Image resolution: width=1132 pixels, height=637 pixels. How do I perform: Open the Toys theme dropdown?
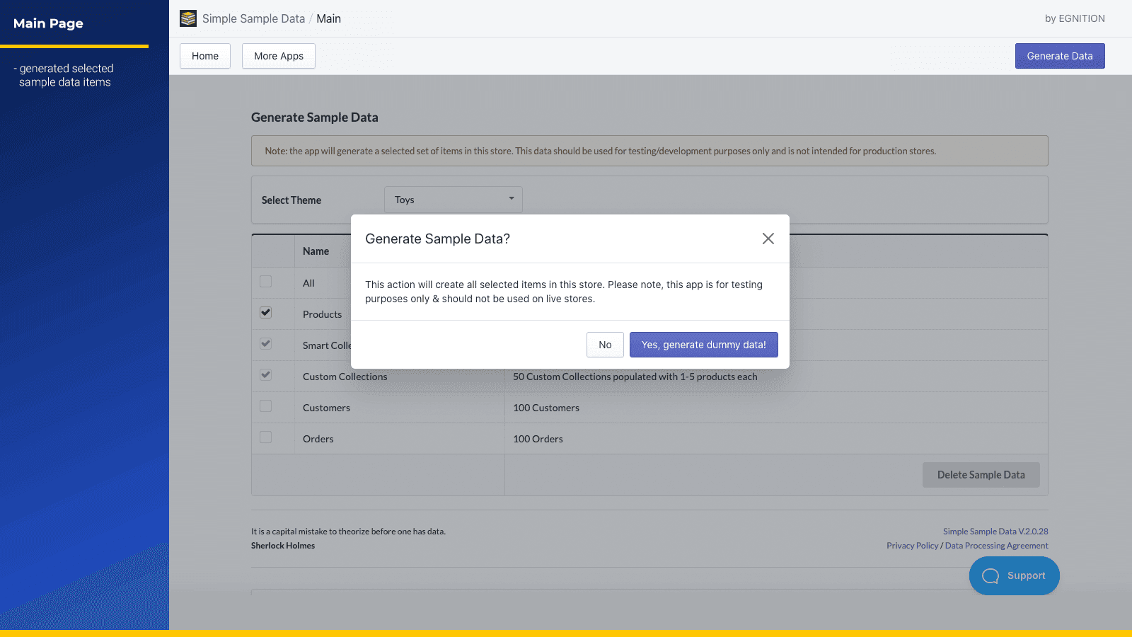[x=453, y=199]
